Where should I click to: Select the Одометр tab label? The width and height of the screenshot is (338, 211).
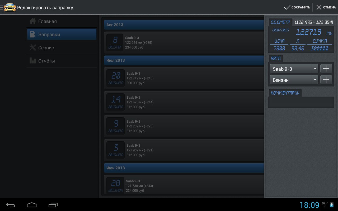pos(280,22)
